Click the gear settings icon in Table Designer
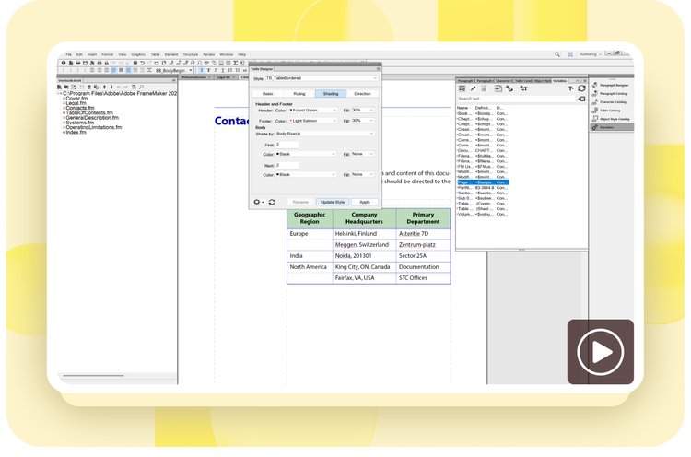The width and height of the screenshot is (691, 457). point(257,202)
